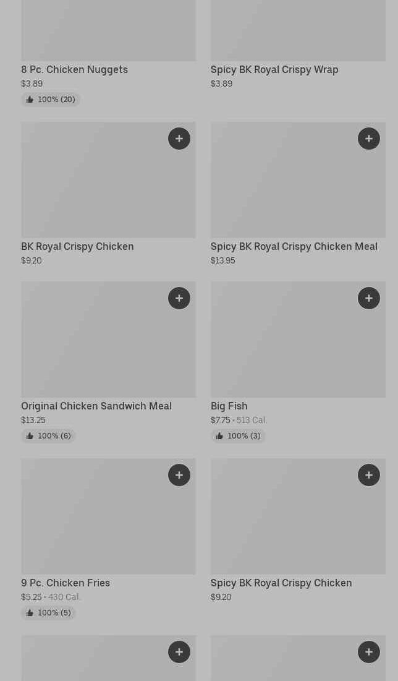
Task: Click 9 Pc. Chicken Fries rating badge
Action: pyautogui.click(x=48, y=613)
